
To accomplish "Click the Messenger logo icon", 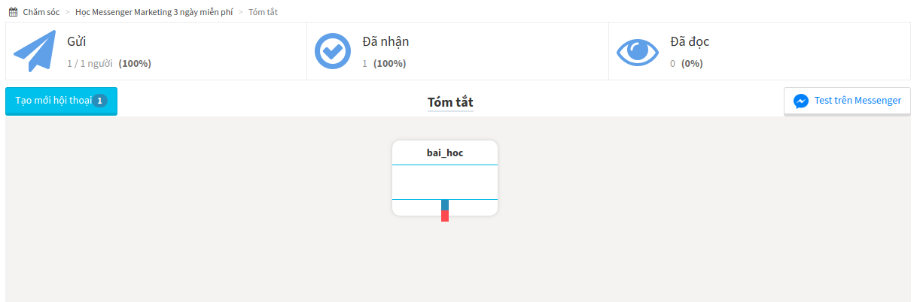I will click(x=801, y=101).
